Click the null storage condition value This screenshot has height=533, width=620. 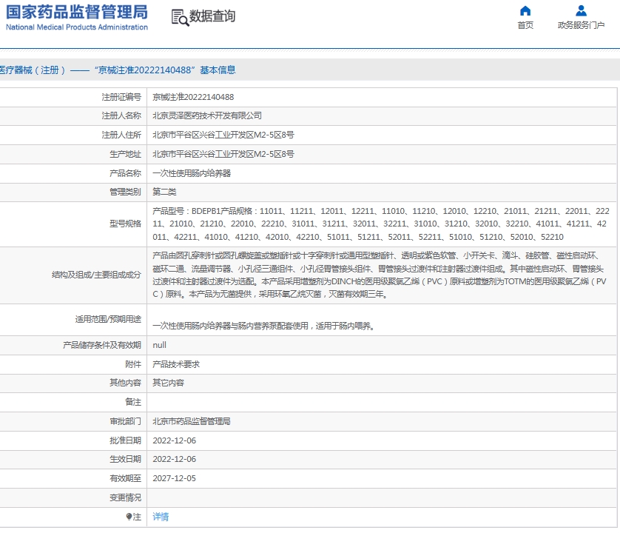(159, 345)
